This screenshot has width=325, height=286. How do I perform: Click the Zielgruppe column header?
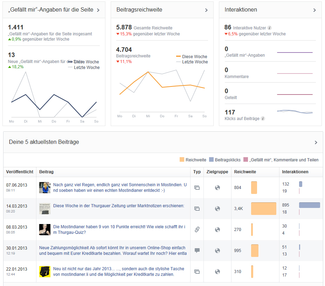(x=217, y=172)
